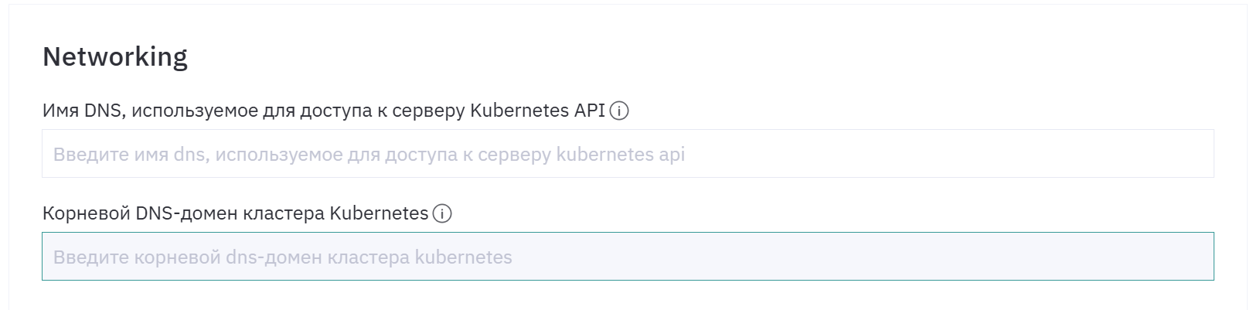The width and height of the screenshot is (1260, 310).
Task: Click the circled 'i' on the first field label
Action: [619, 111]
